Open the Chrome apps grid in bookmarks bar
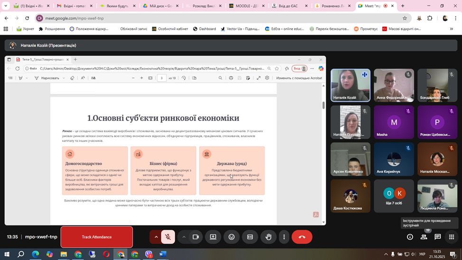462x260 pixels. click(6, 29)
